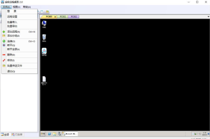Image resolution: width=210 pixels, height=139 pixels.
Task: Click the red minus Delete icon
Action: pyautogui.click(x=4, y=55)
